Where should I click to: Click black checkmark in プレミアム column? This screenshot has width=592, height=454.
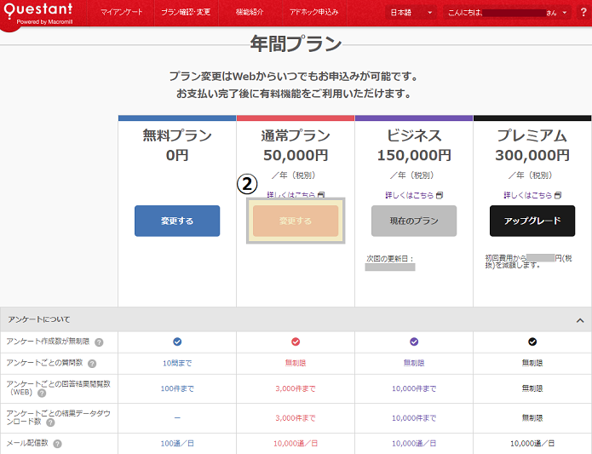[532, 342]
